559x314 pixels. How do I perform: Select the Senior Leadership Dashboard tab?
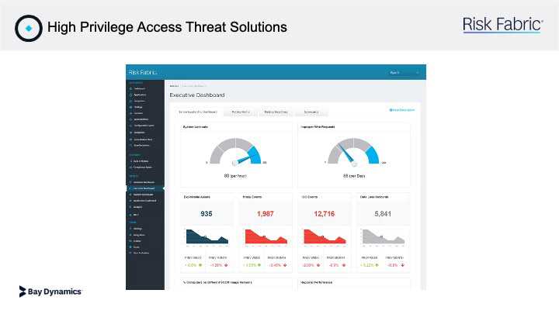(x=198, y=112)
